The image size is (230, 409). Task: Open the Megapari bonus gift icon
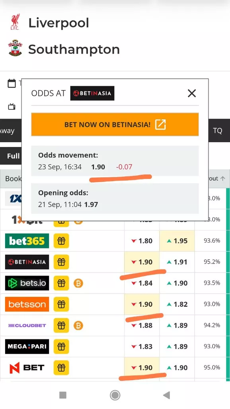(x=61, y=347)
